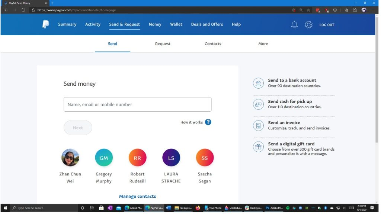Switch to the Request tab
The width and height of the screenshot is (381, 214).
point(163,44)
